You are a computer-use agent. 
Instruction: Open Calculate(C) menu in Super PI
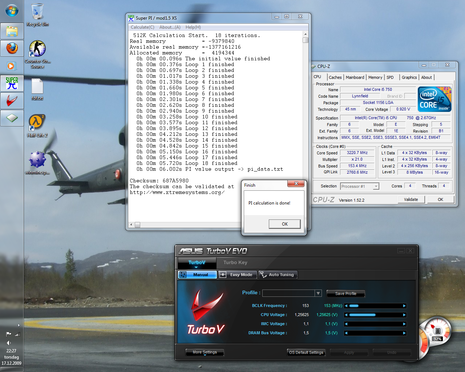click(142, 27)
